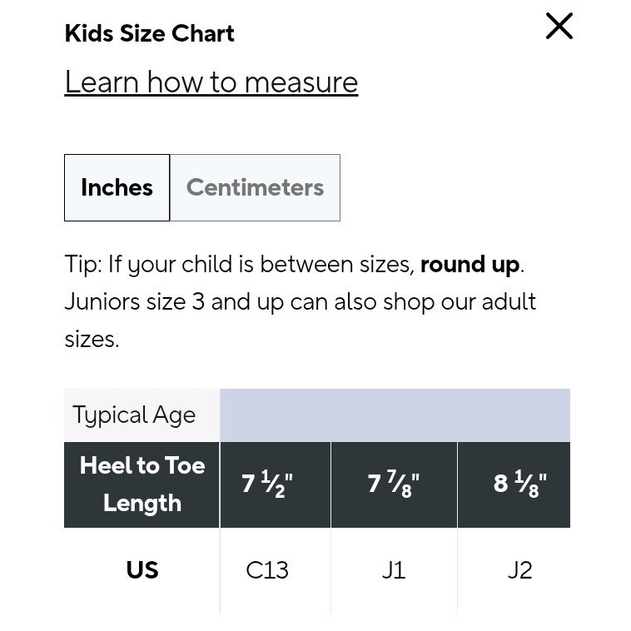Click the bold round up text

pos(470,265)
